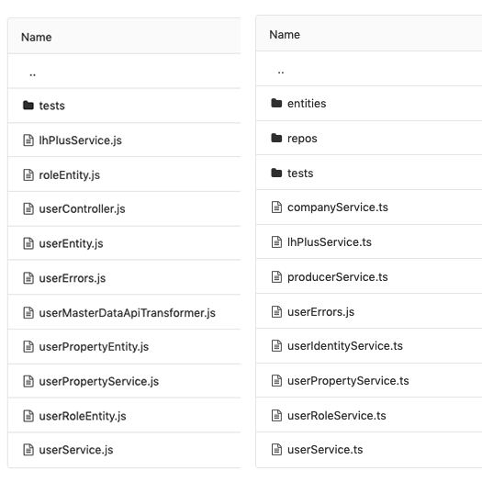Image resolution: width=482 pixels, height=482 pixels.
Task: Open userErrors.js in the right list
Action: coord(320,312)
